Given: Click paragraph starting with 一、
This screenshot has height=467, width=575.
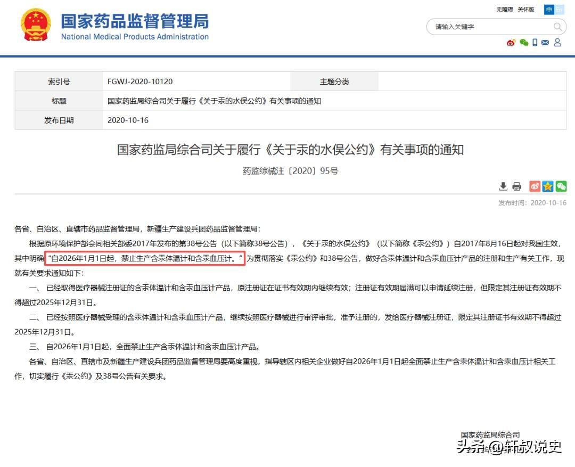Looking at the screenshot, I should pos(288,296).
